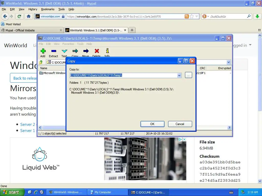Open the Edit menu in Mypal

[x=12, y=9]
